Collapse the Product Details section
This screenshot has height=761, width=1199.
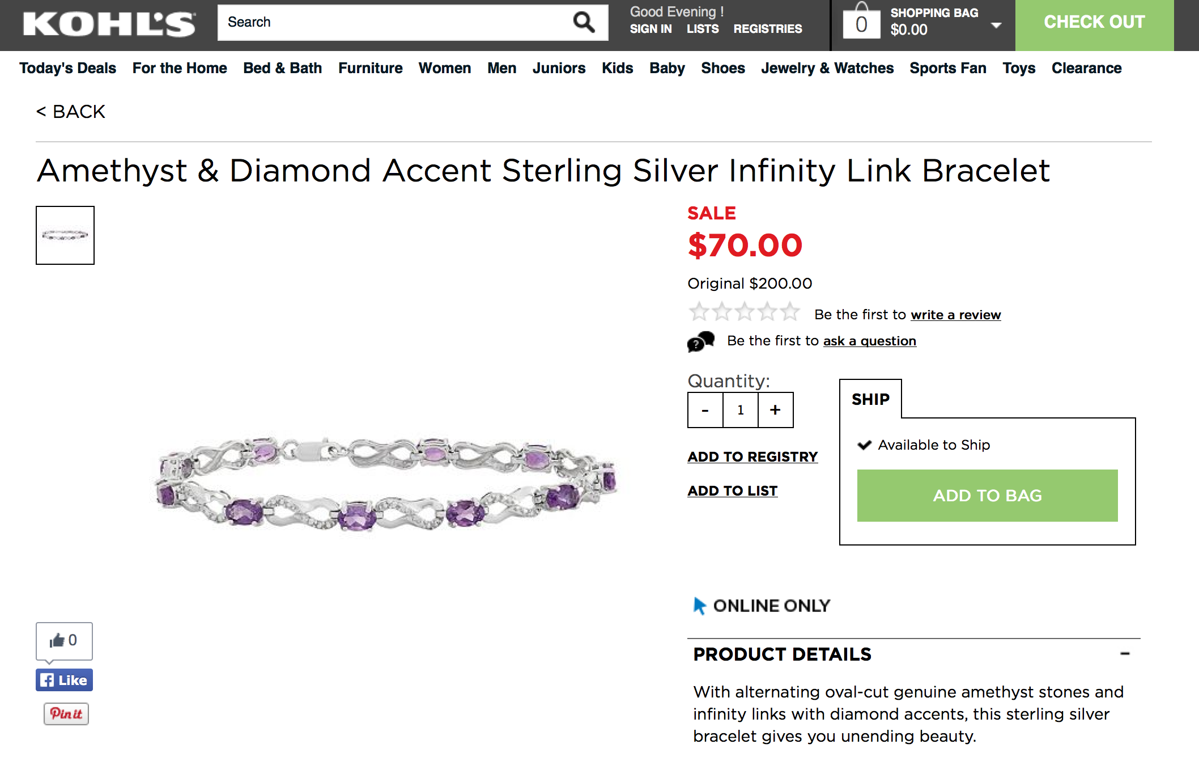(x=1125, y=654)
